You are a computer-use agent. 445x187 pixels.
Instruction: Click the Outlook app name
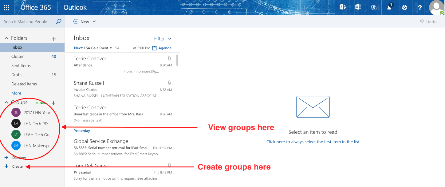coord(75,7)
